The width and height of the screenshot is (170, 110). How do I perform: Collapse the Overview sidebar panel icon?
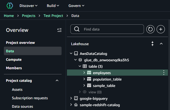pos(59,30)
